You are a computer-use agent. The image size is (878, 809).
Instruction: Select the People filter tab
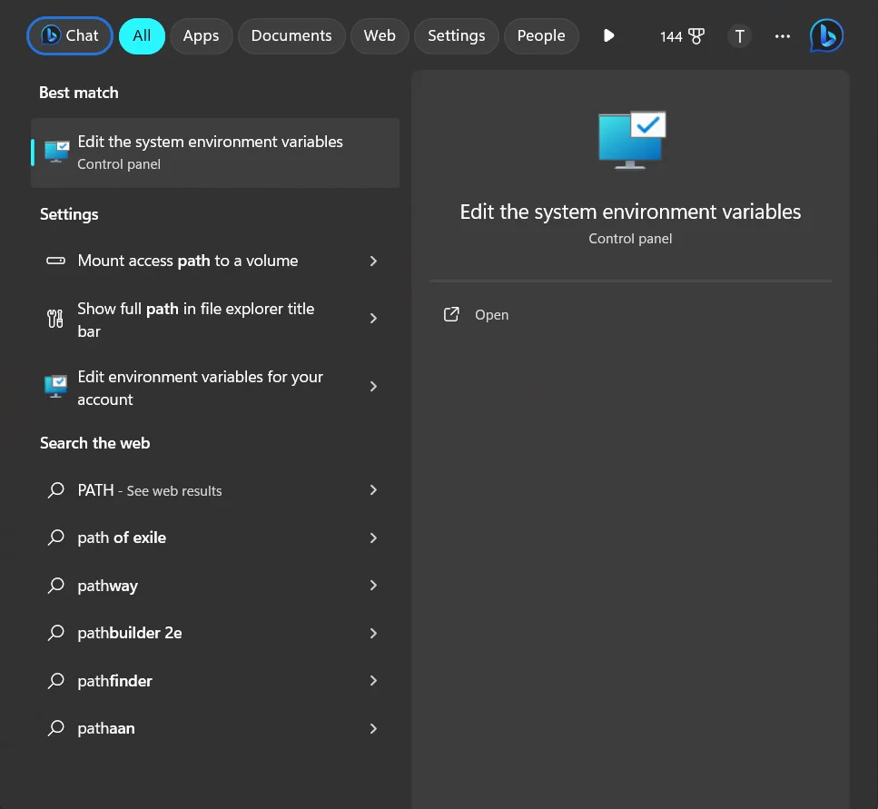click(x=541, y=35)
